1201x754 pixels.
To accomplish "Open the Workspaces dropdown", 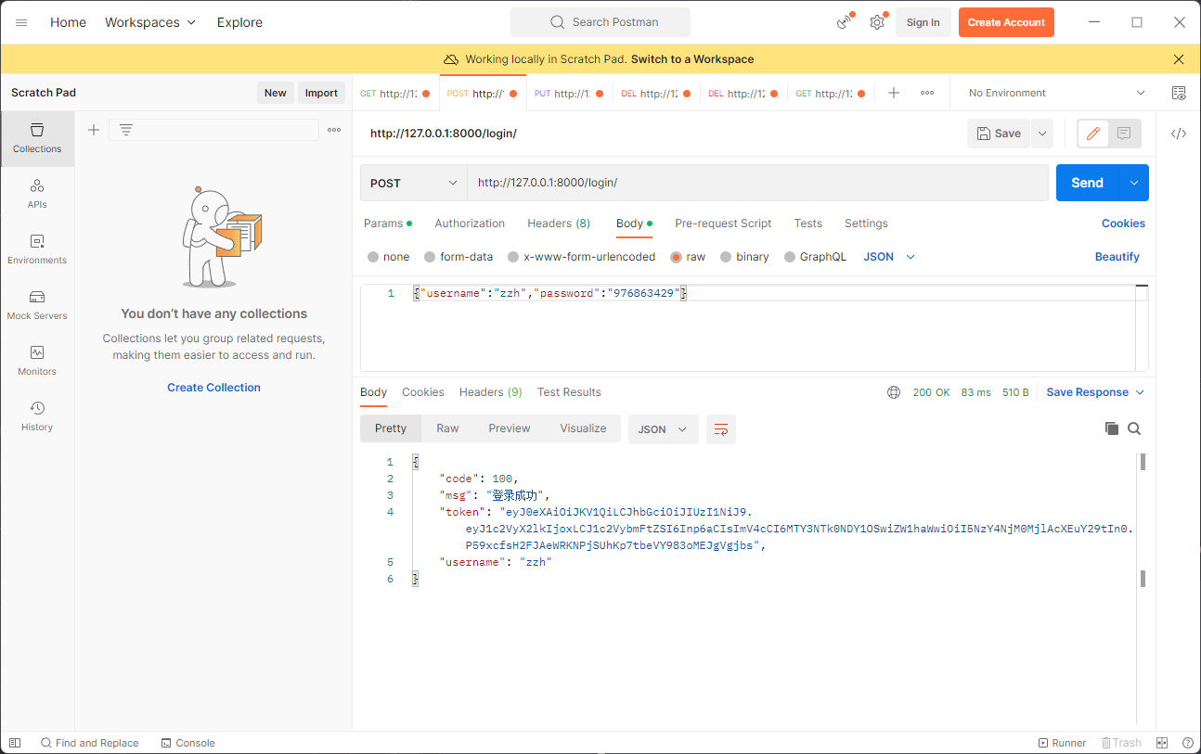I will point(150,22).
